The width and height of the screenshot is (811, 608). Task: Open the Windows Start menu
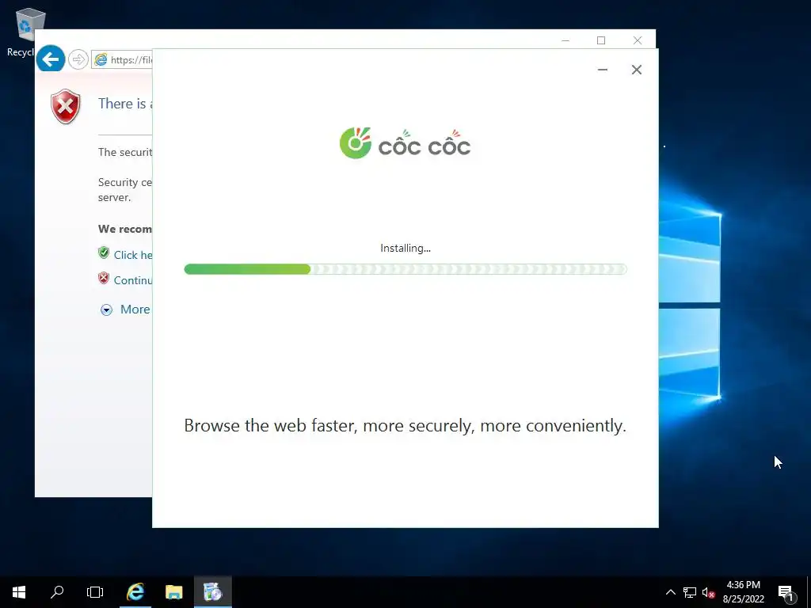(x=19, y=592)
